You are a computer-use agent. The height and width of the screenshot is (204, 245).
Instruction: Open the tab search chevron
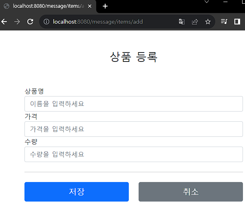[x=207, y=2]
